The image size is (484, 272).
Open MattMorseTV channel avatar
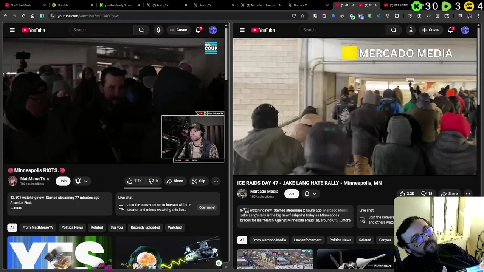pos(12,181)
